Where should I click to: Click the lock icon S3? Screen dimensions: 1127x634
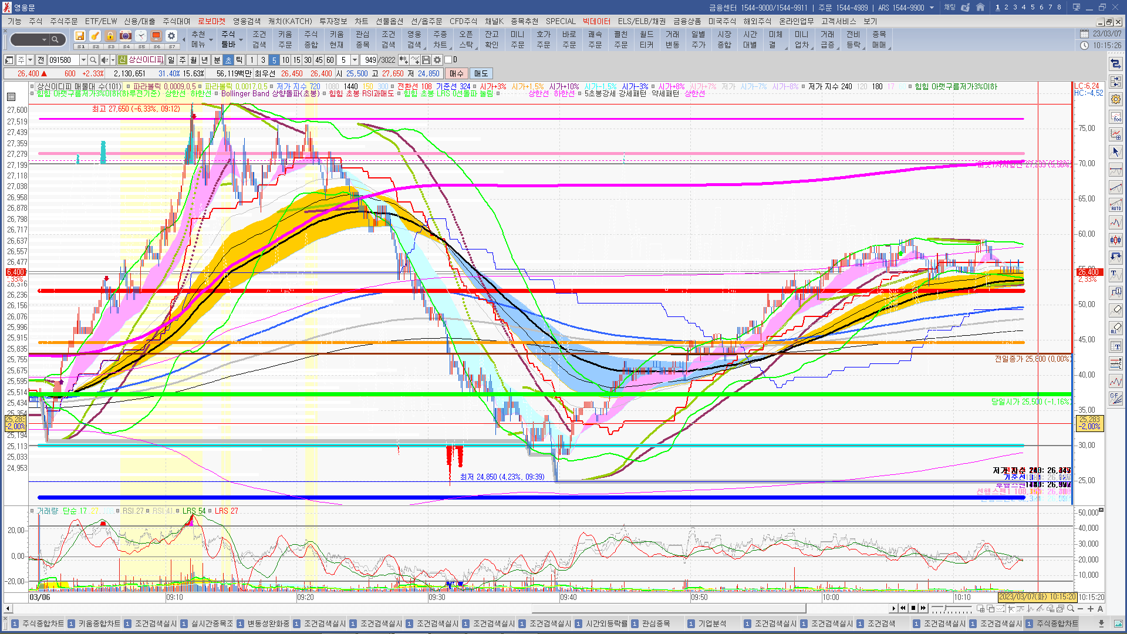click(110, 36)
